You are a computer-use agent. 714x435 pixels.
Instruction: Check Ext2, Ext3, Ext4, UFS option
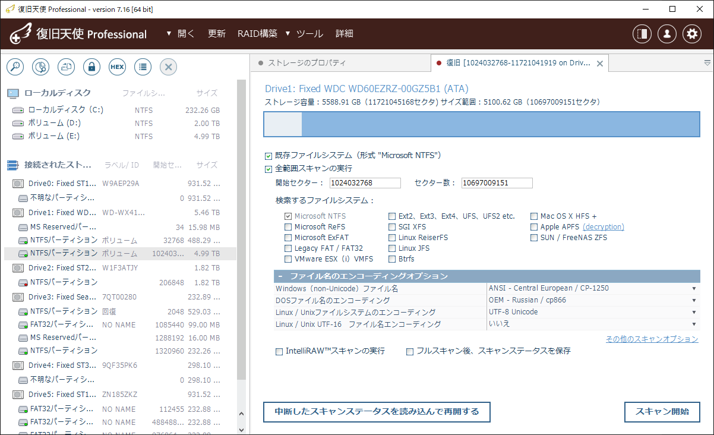[x=392, y=216]
